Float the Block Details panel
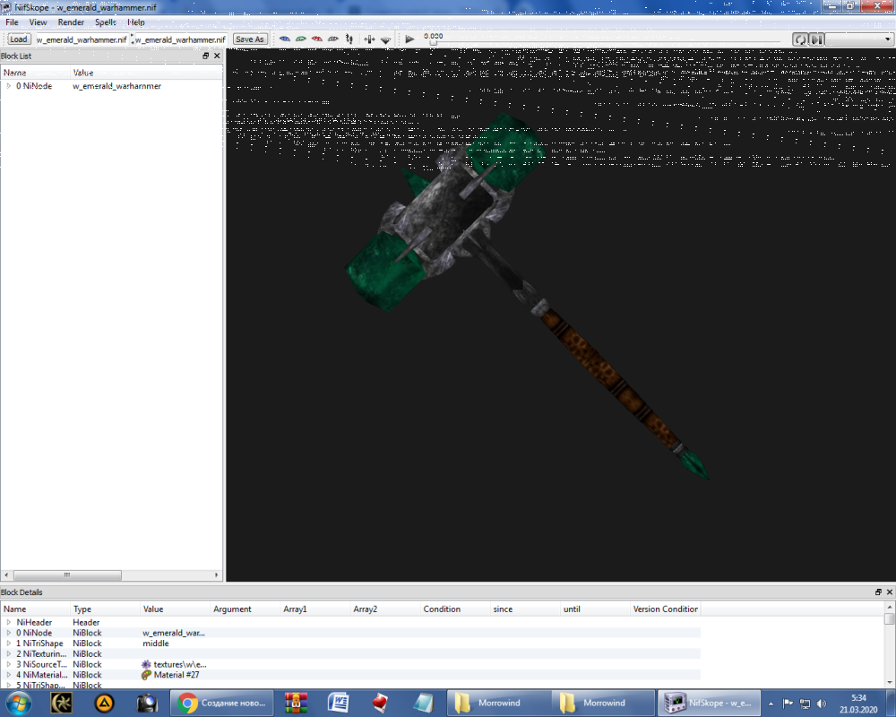This screenshot has height=717, width=896. pos(878,592)
